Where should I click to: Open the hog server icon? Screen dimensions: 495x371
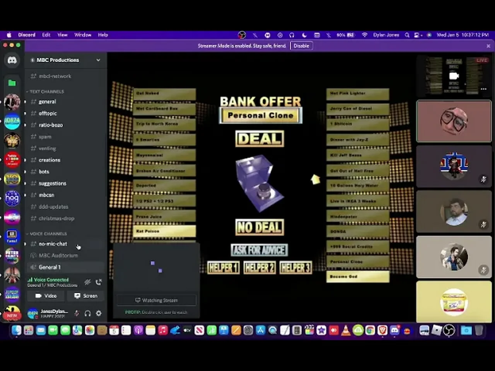pos(12,198)
